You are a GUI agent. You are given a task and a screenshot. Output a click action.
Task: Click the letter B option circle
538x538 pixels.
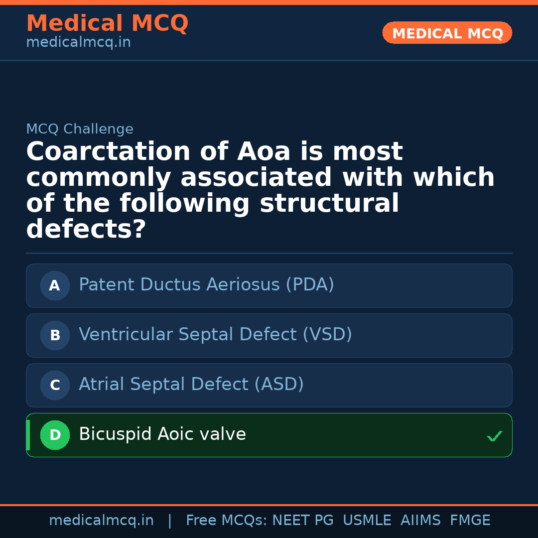click(x=55, y=335)
